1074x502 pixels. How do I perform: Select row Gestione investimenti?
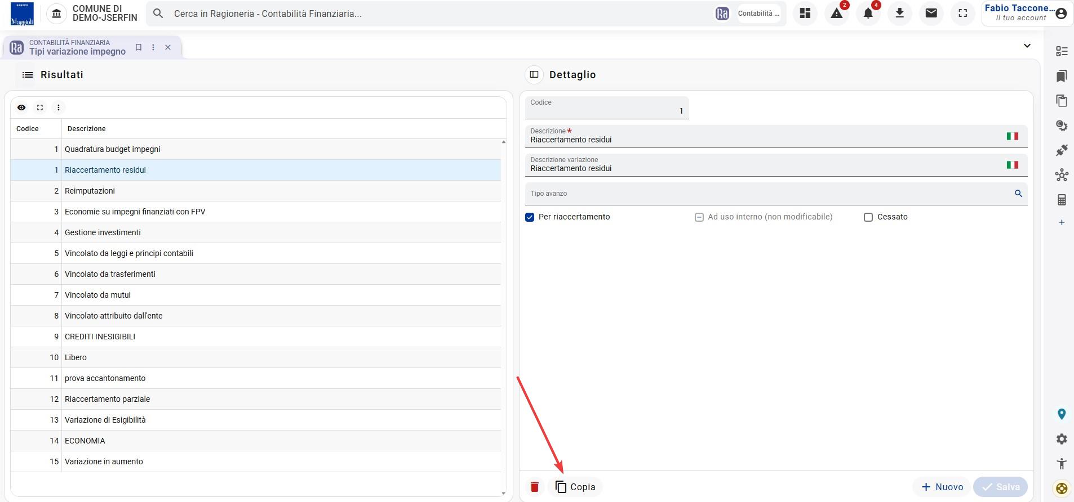[256, 232]
